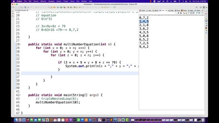This screenshot has width=219, height=123.
Task: Collapse the multiNumberEquation method fold at line 28
Action: click(20, 44)
